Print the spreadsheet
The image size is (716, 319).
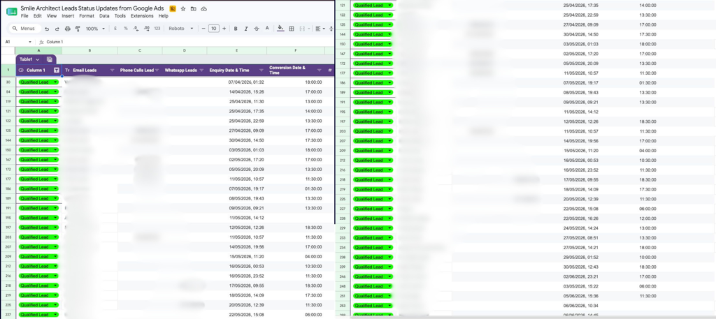tap(68, 28)
